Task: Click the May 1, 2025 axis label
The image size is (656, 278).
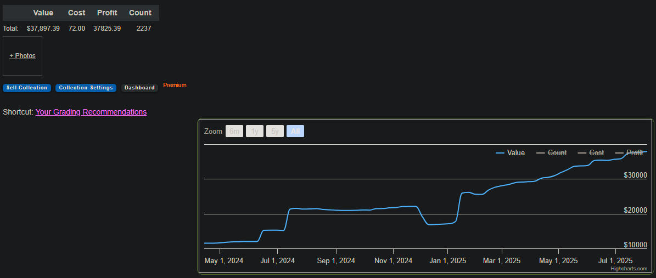Action: tap(558, 260)
